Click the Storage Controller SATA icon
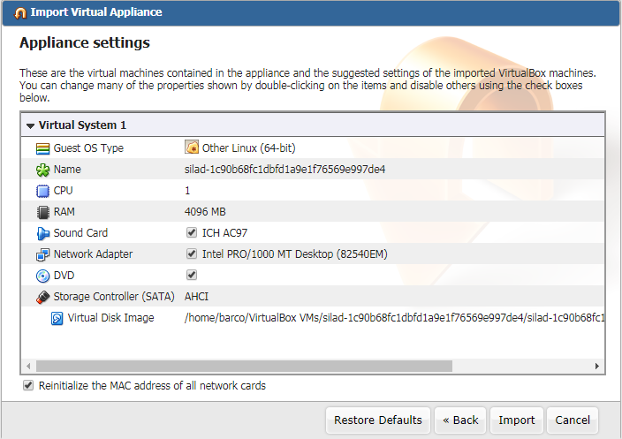 [42, 297]
